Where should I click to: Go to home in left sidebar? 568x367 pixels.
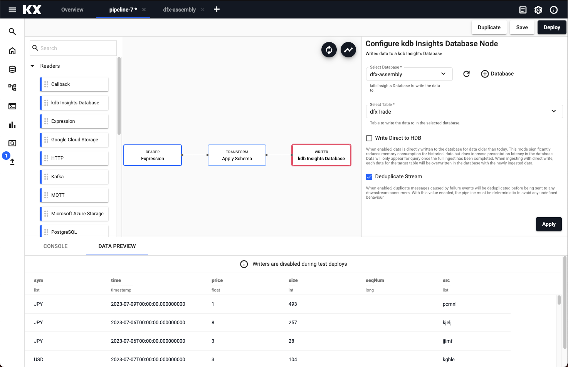tap(12, 51)
